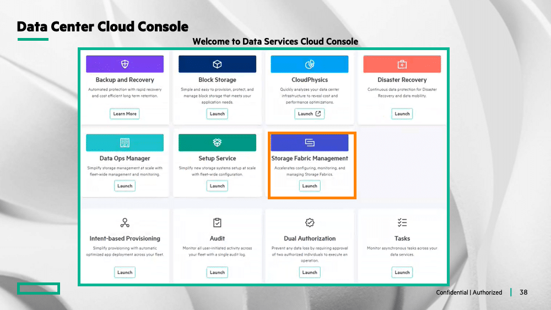Click the Setup Service icon
This screenshot has height=310, width=551.
(x=217, y=143)
